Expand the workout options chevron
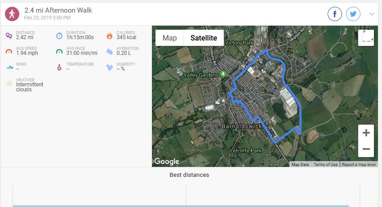The width and height of the screenshot is (382, 207). point(372,14)
